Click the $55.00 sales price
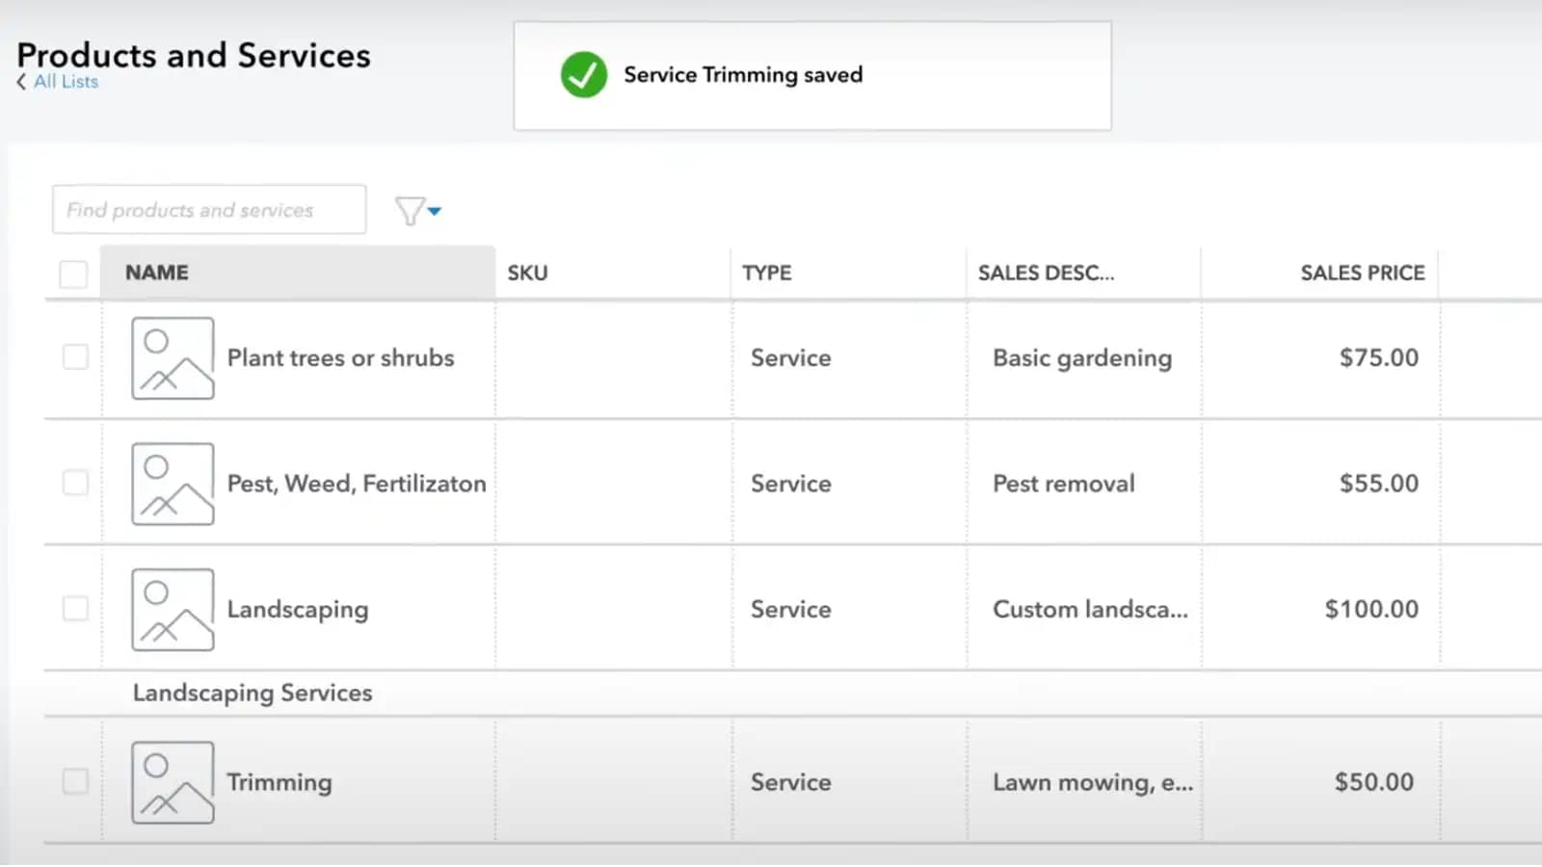The height and width of the screenshot is (867, 1542). [1379, 483]
